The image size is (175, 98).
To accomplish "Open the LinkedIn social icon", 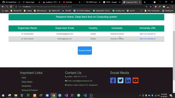I will pos(128,80).
